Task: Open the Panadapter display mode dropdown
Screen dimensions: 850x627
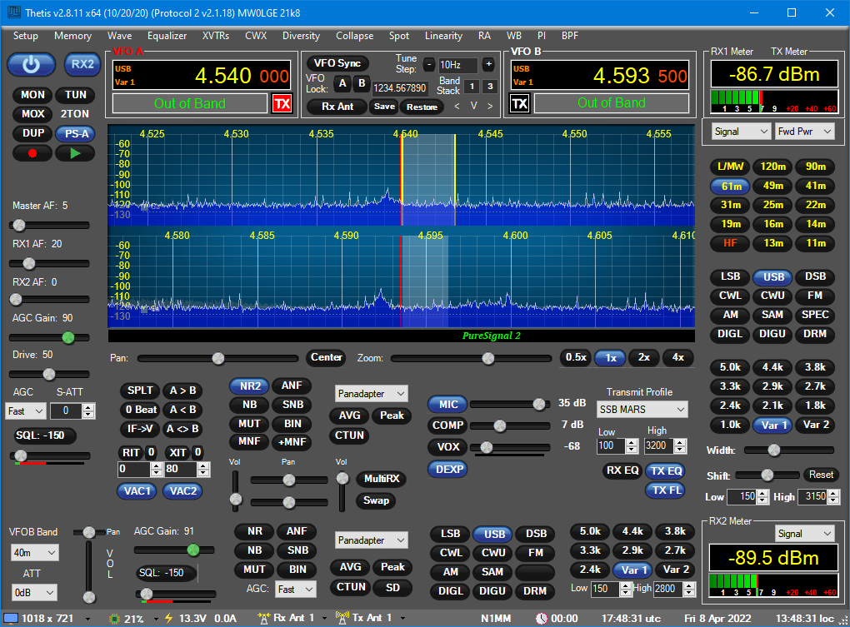Action: click(x=371, y=393)
